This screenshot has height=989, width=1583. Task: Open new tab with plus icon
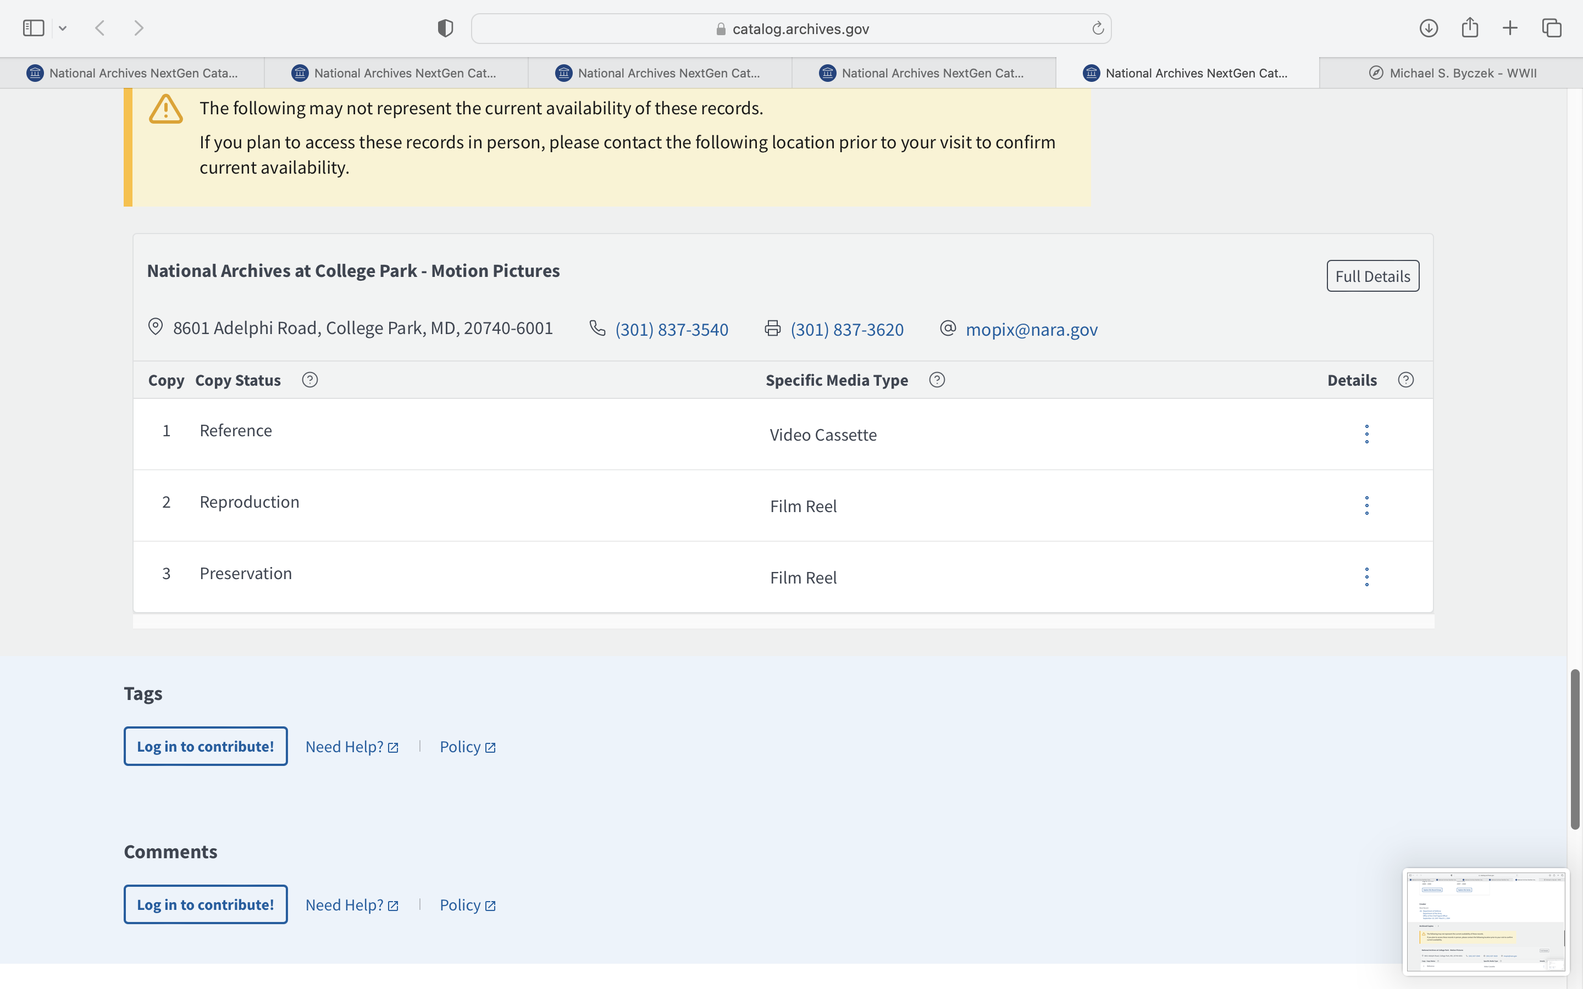pos(1510,28)
